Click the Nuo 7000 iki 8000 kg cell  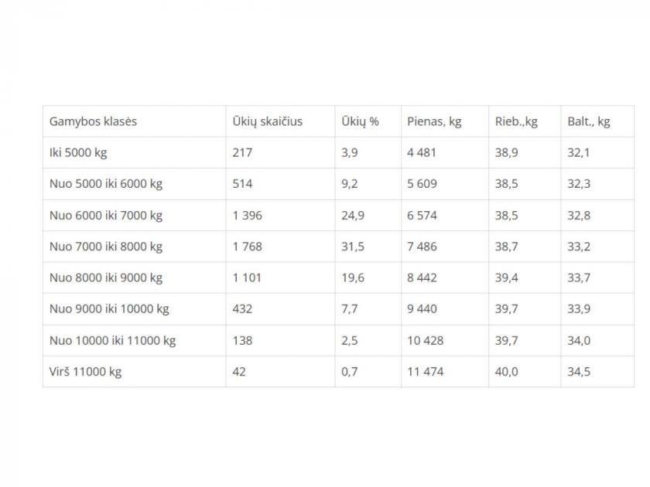click(135, 247)
